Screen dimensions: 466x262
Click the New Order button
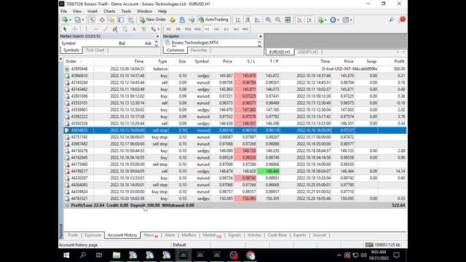click(x=153, y=20)
